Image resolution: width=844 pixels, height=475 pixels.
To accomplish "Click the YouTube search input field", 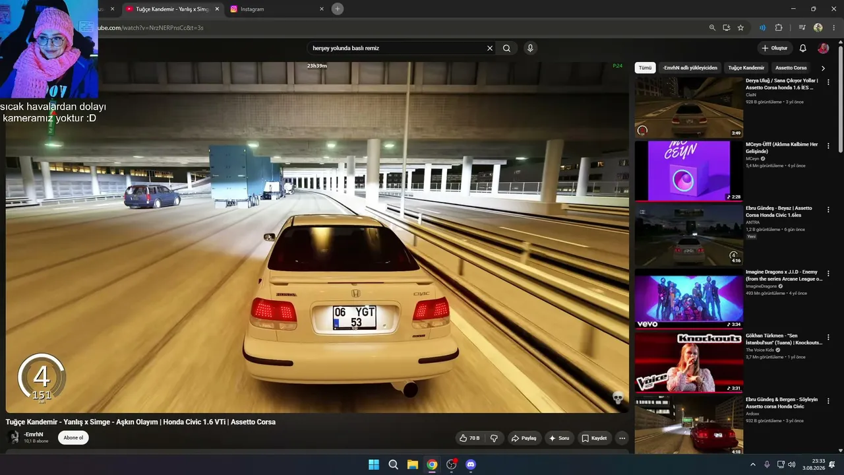I will tap(398, 48).
